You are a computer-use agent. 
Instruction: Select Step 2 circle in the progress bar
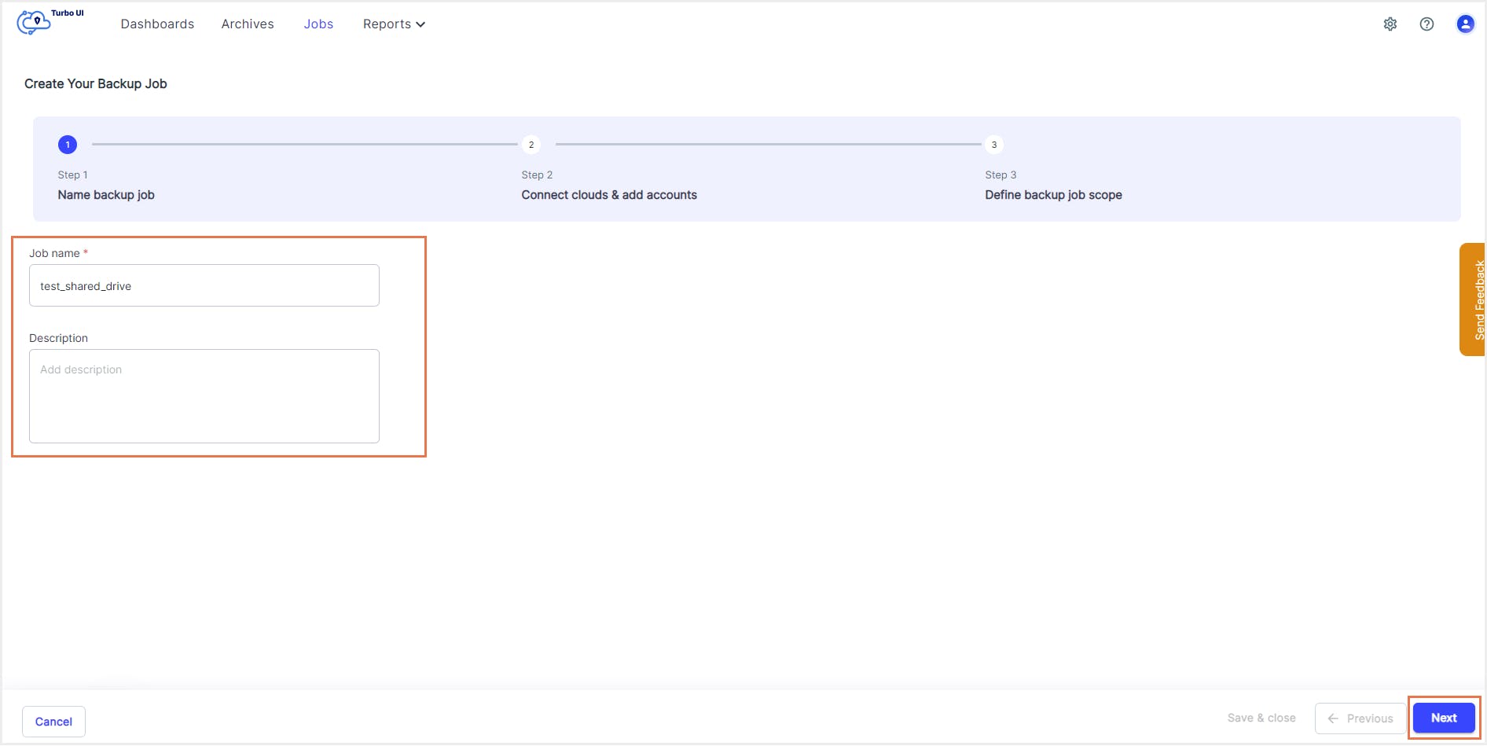(x=531, y=145)
